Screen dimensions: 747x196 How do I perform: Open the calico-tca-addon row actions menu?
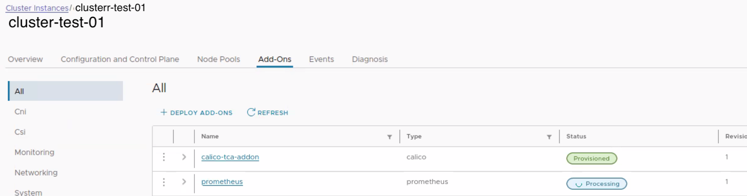[x=164, y=157]
